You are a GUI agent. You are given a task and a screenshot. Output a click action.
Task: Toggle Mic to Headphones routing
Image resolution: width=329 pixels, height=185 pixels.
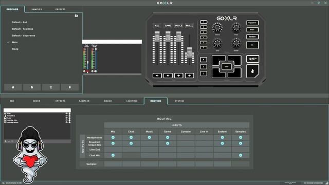point(113,138)
